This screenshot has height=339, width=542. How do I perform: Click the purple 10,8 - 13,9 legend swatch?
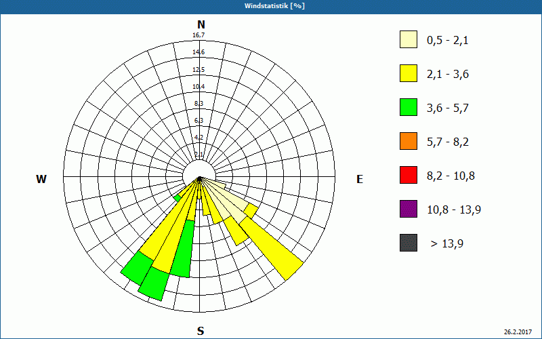tap(409, 209)
